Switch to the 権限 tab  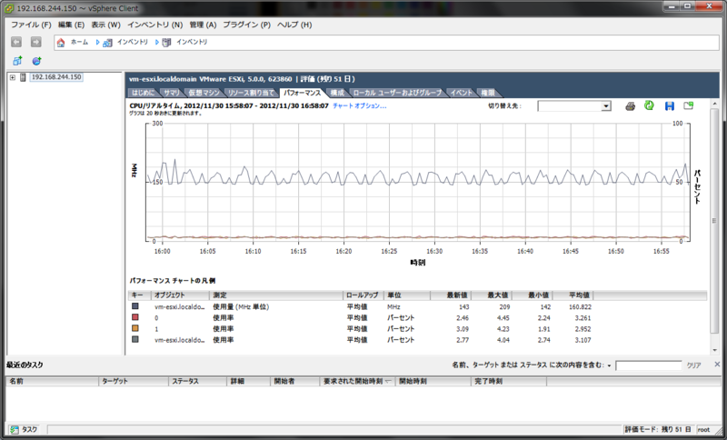488,93
